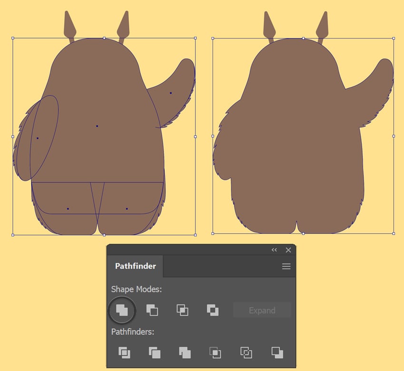Click the Divide pathfinder icon
This screenshot has height=371, width=404.
(x=124, y=352)
